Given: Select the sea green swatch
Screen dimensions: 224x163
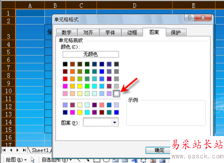Looking at the screenshot, I should [x=87, y=79].
